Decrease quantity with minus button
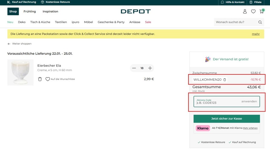 (x=134, y=68)
